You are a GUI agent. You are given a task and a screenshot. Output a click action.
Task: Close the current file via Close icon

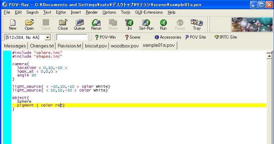[63, 25]
